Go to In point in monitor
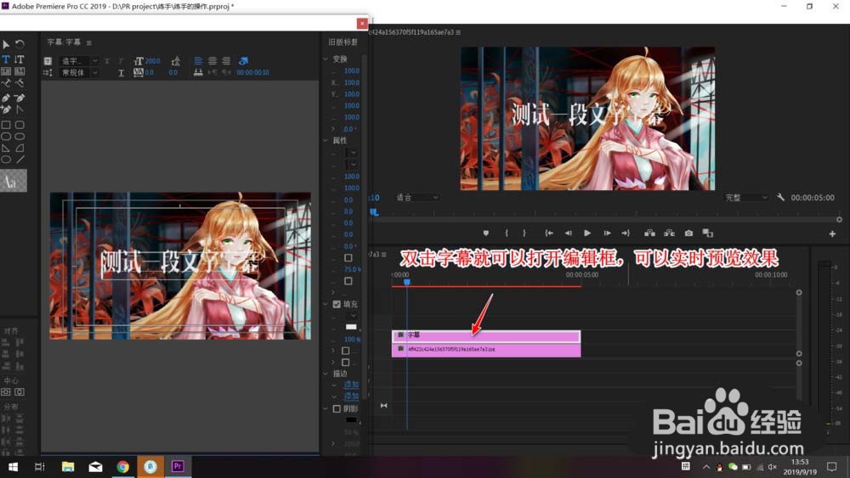850x478 pixels. click(549, 233)
